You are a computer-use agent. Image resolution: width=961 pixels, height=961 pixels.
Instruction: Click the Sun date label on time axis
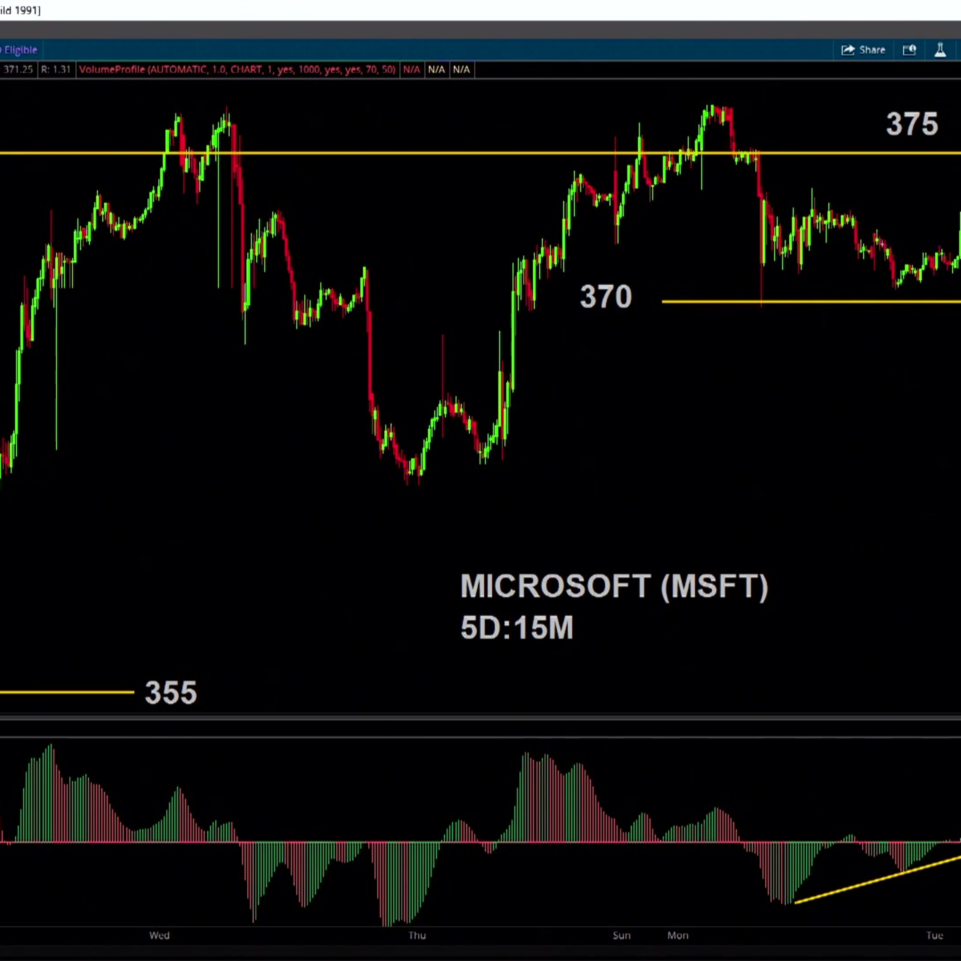621,936
